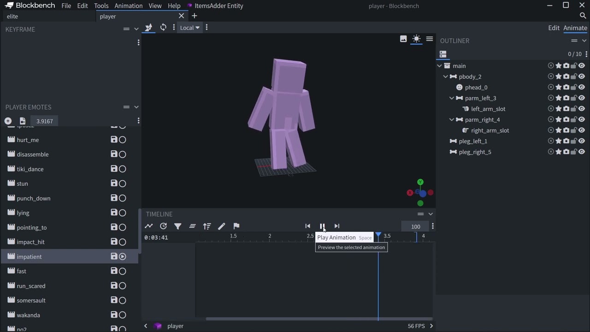590x332 pixels.
Task: Open the ItemsAdder Entity menu
Action: pyautogui.click(x=215, y=6)
